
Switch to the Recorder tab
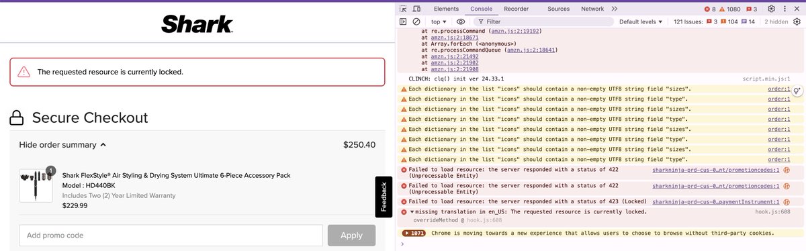click(x=516, y=9)
